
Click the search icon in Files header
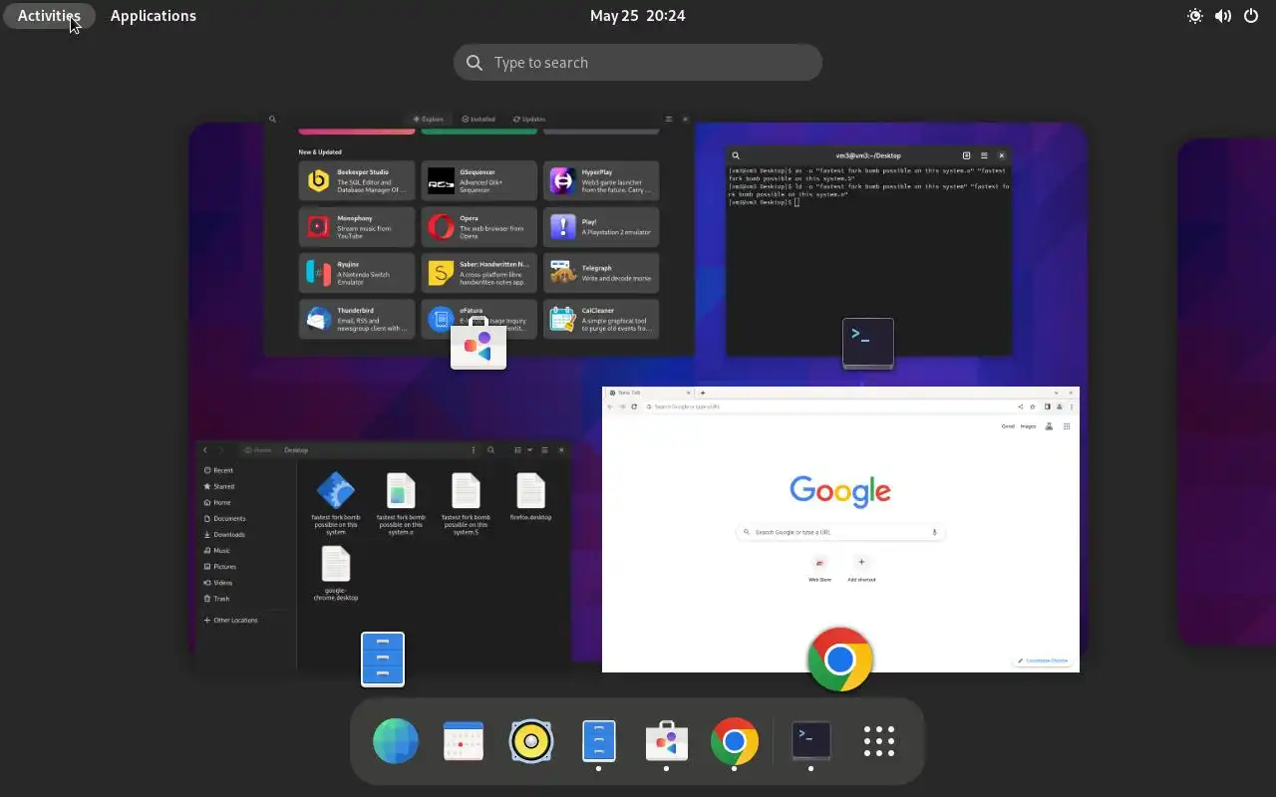(490, 450)
